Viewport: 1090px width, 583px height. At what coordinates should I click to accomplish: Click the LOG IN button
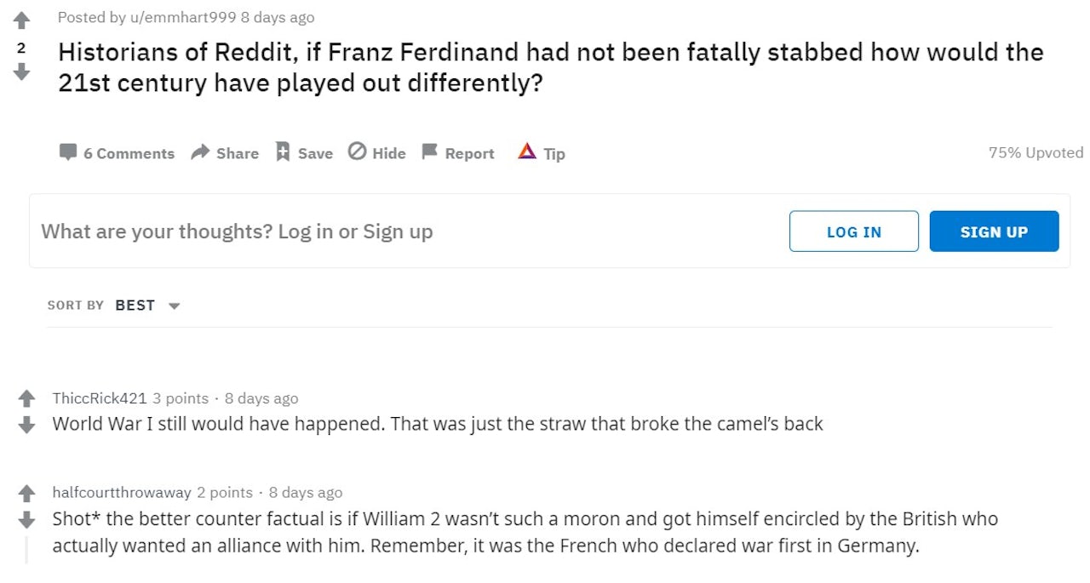pos(853,231)
